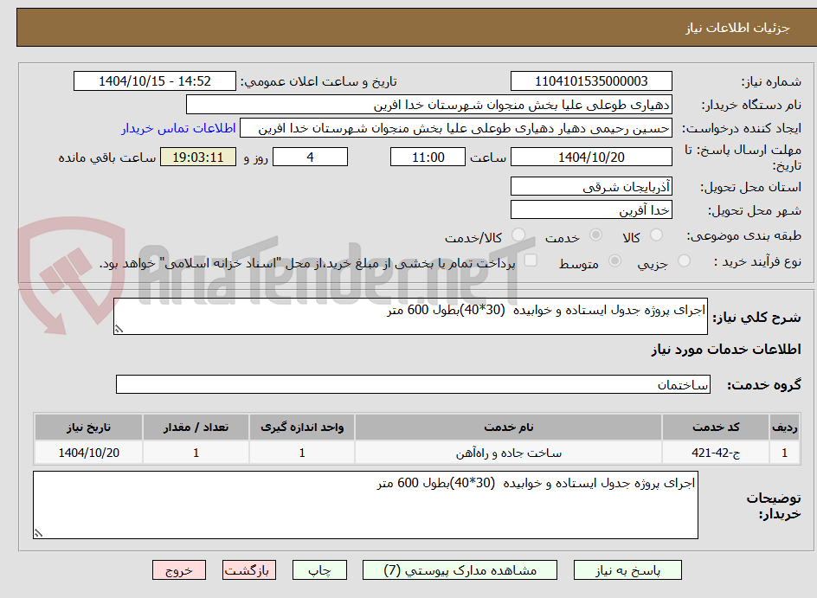Click the deadline hour field 11:00
The image size is (817, 598).
[x=428, y=157]
